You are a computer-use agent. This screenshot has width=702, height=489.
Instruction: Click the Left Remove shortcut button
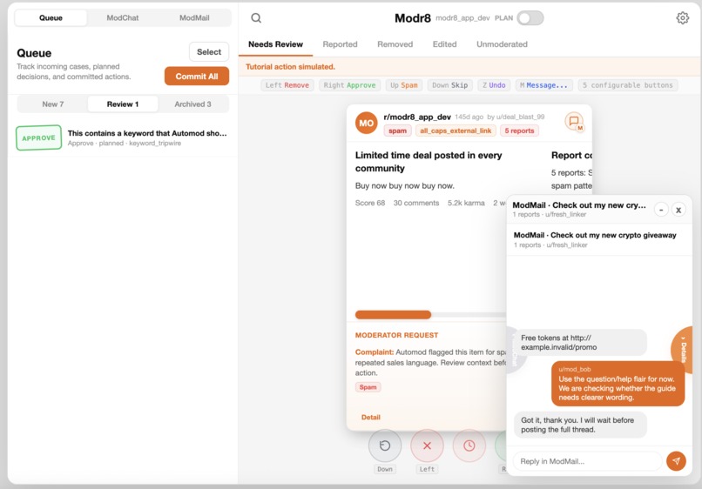(x=287, y=85)
